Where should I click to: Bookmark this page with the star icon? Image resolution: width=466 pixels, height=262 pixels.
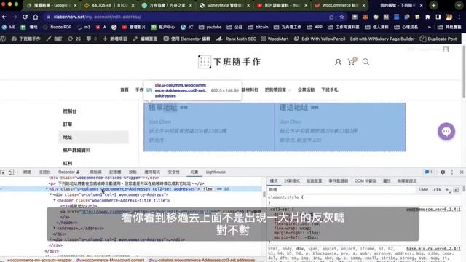tap(341, 17)
